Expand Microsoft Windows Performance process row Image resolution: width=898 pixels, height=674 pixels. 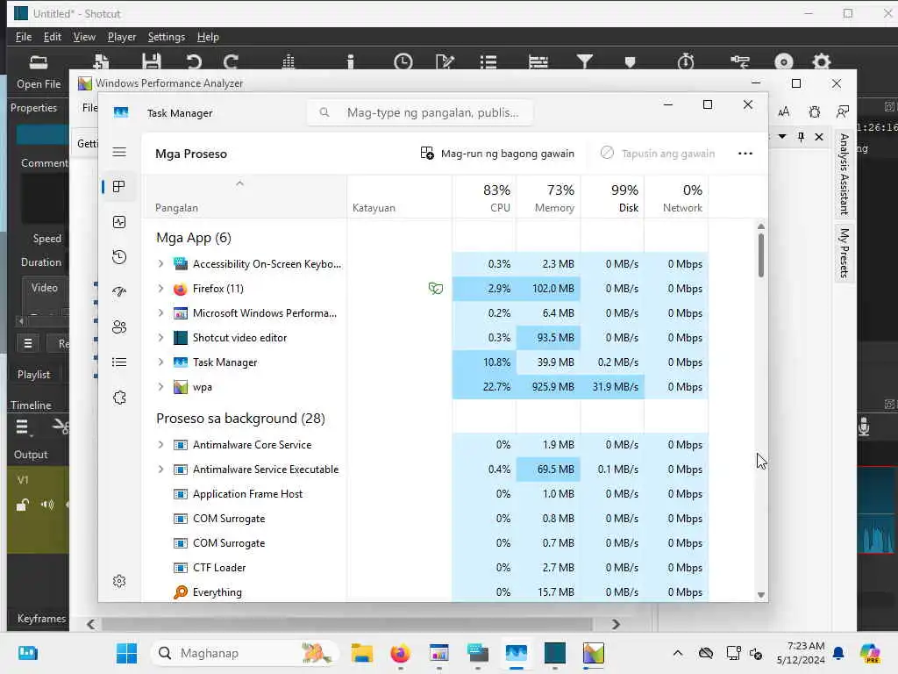pyautogui.click(x=161, y=313)
